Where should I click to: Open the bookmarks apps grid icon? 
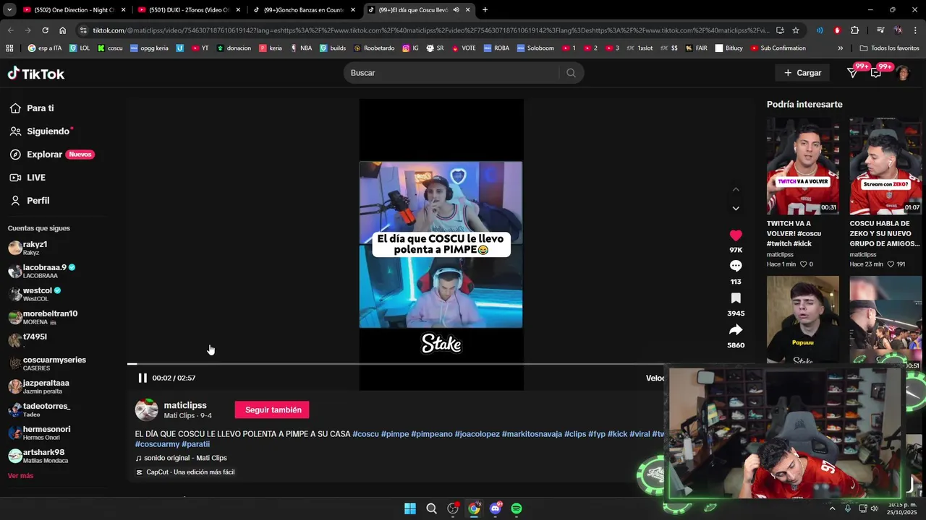[x=9, y=48]
